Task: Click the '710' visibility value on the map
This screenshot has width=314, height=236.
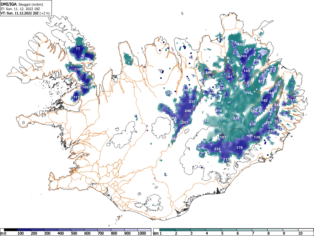Action: point(248,93)
